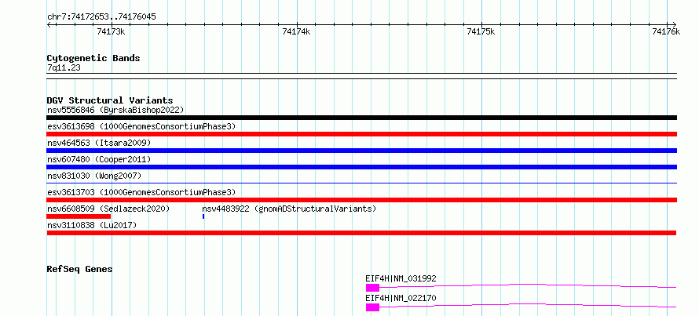
Task: Click the 74173k ruler tick label
Action: click(111, 31)
